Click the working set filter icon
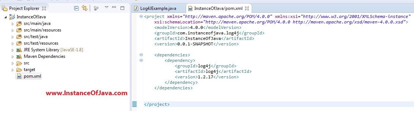 coord(96,8)
